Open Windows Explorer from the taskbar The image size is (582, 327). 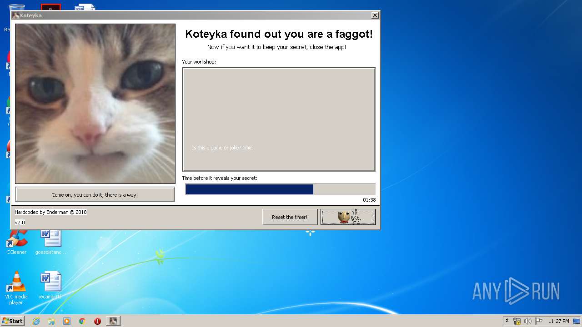(51, 321)
